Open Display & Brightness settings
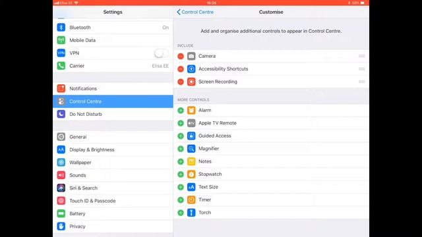 tap(113, 149)
